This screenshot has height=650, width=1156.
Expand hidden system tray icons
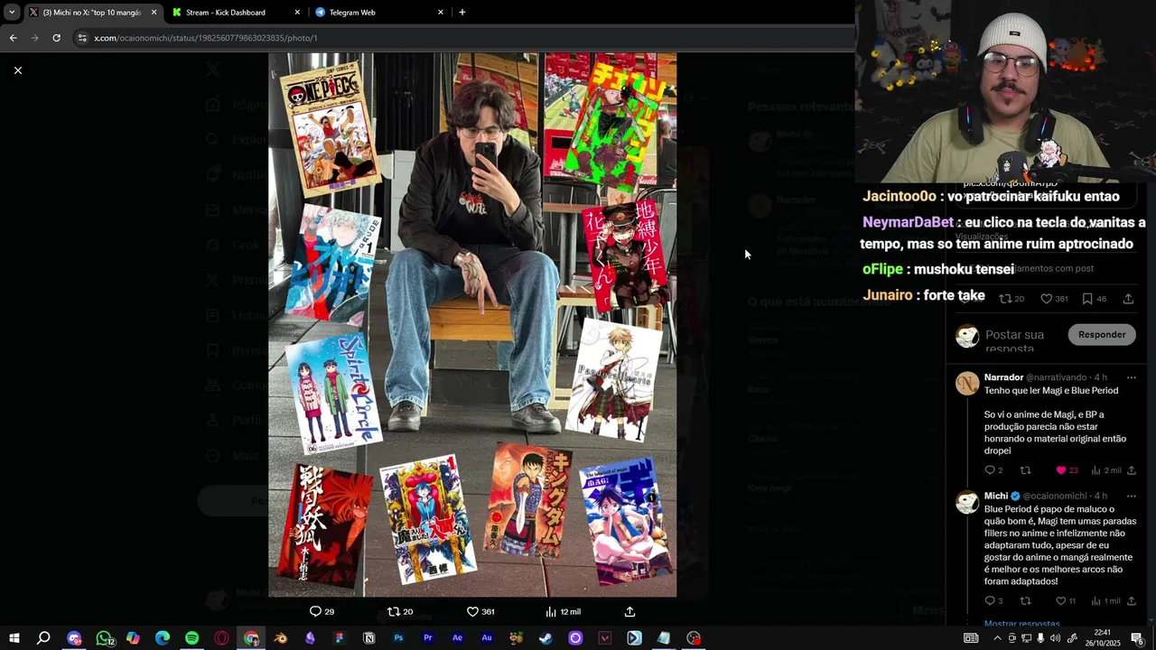click(x=996, y=638)
